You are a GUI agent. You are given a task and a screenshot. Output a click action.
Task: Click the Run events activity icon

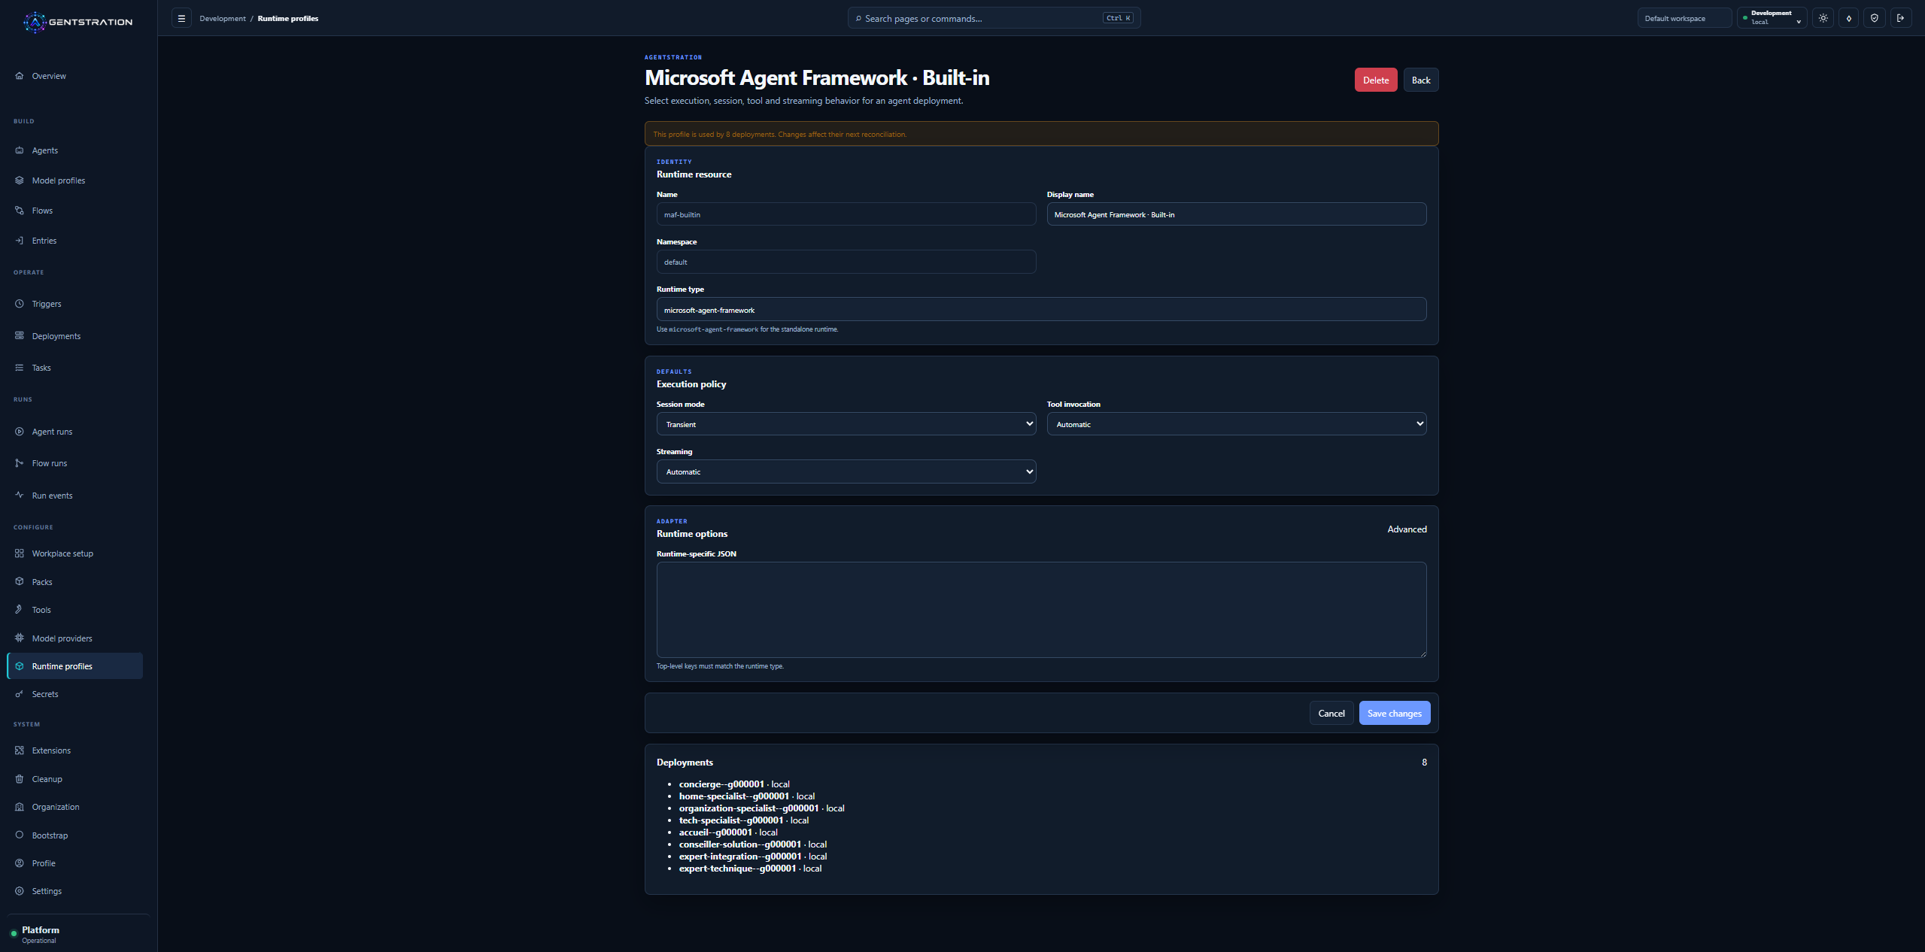coord(20,496)
